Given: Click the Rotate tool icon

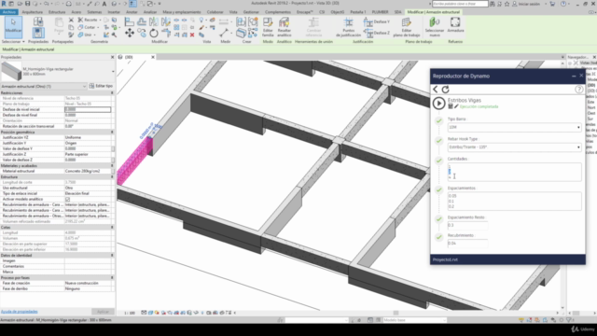Looking at the screenshot, I should coord(154,34).
